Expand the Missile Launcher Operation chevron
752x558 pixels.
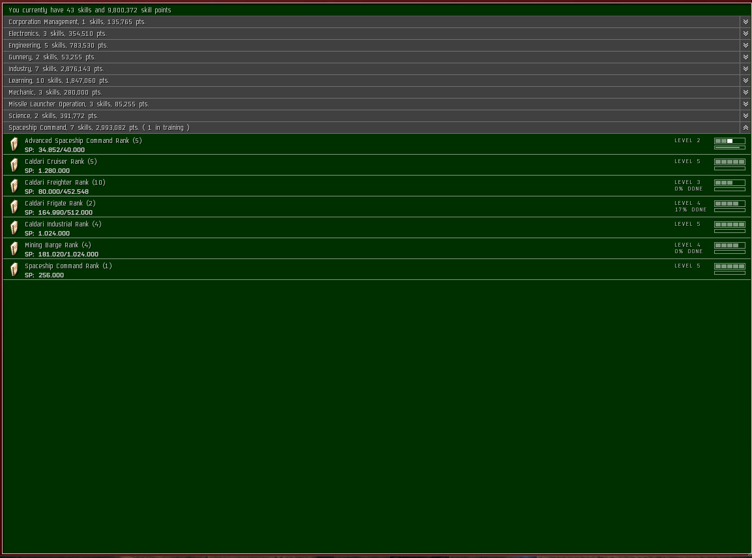click(745, 104)
